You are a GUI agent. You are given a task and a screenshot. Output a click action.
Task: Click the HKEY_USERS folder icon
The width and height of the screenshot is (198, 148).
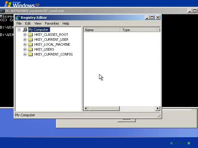tap(30, 49)
